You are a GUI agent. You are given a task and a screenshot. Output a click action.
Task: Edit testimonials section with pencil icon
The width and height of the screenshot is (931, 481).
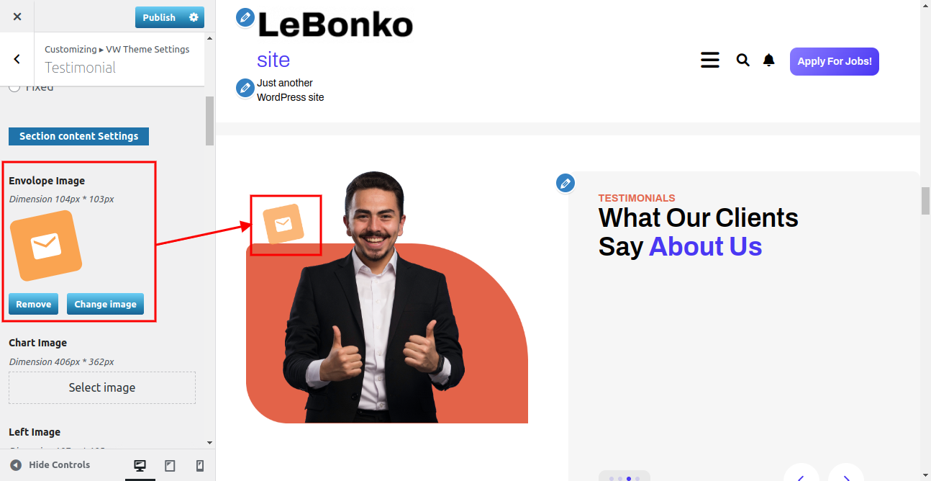[x=566, y=183]
